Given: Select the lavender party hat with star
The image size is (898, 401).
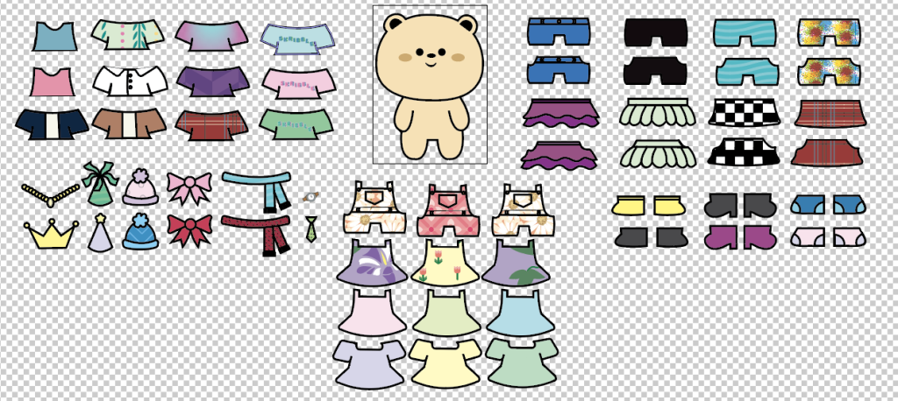Looking at the screenshot, I should pos(98,233).
